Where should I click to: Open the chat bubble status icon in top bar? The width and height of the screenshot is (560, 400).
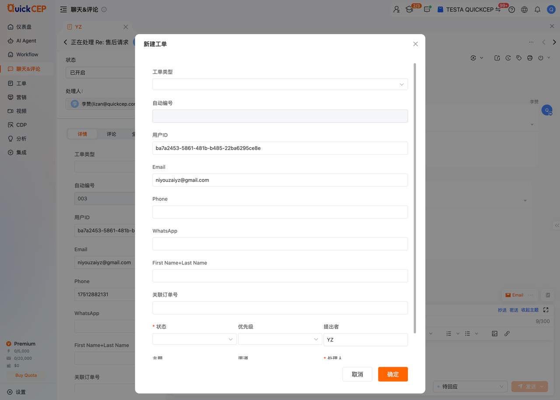(427, 9)
